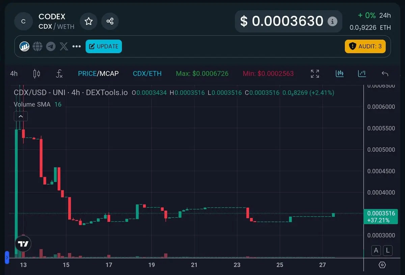Click the CDX/USD - UNI chart title

71,92
